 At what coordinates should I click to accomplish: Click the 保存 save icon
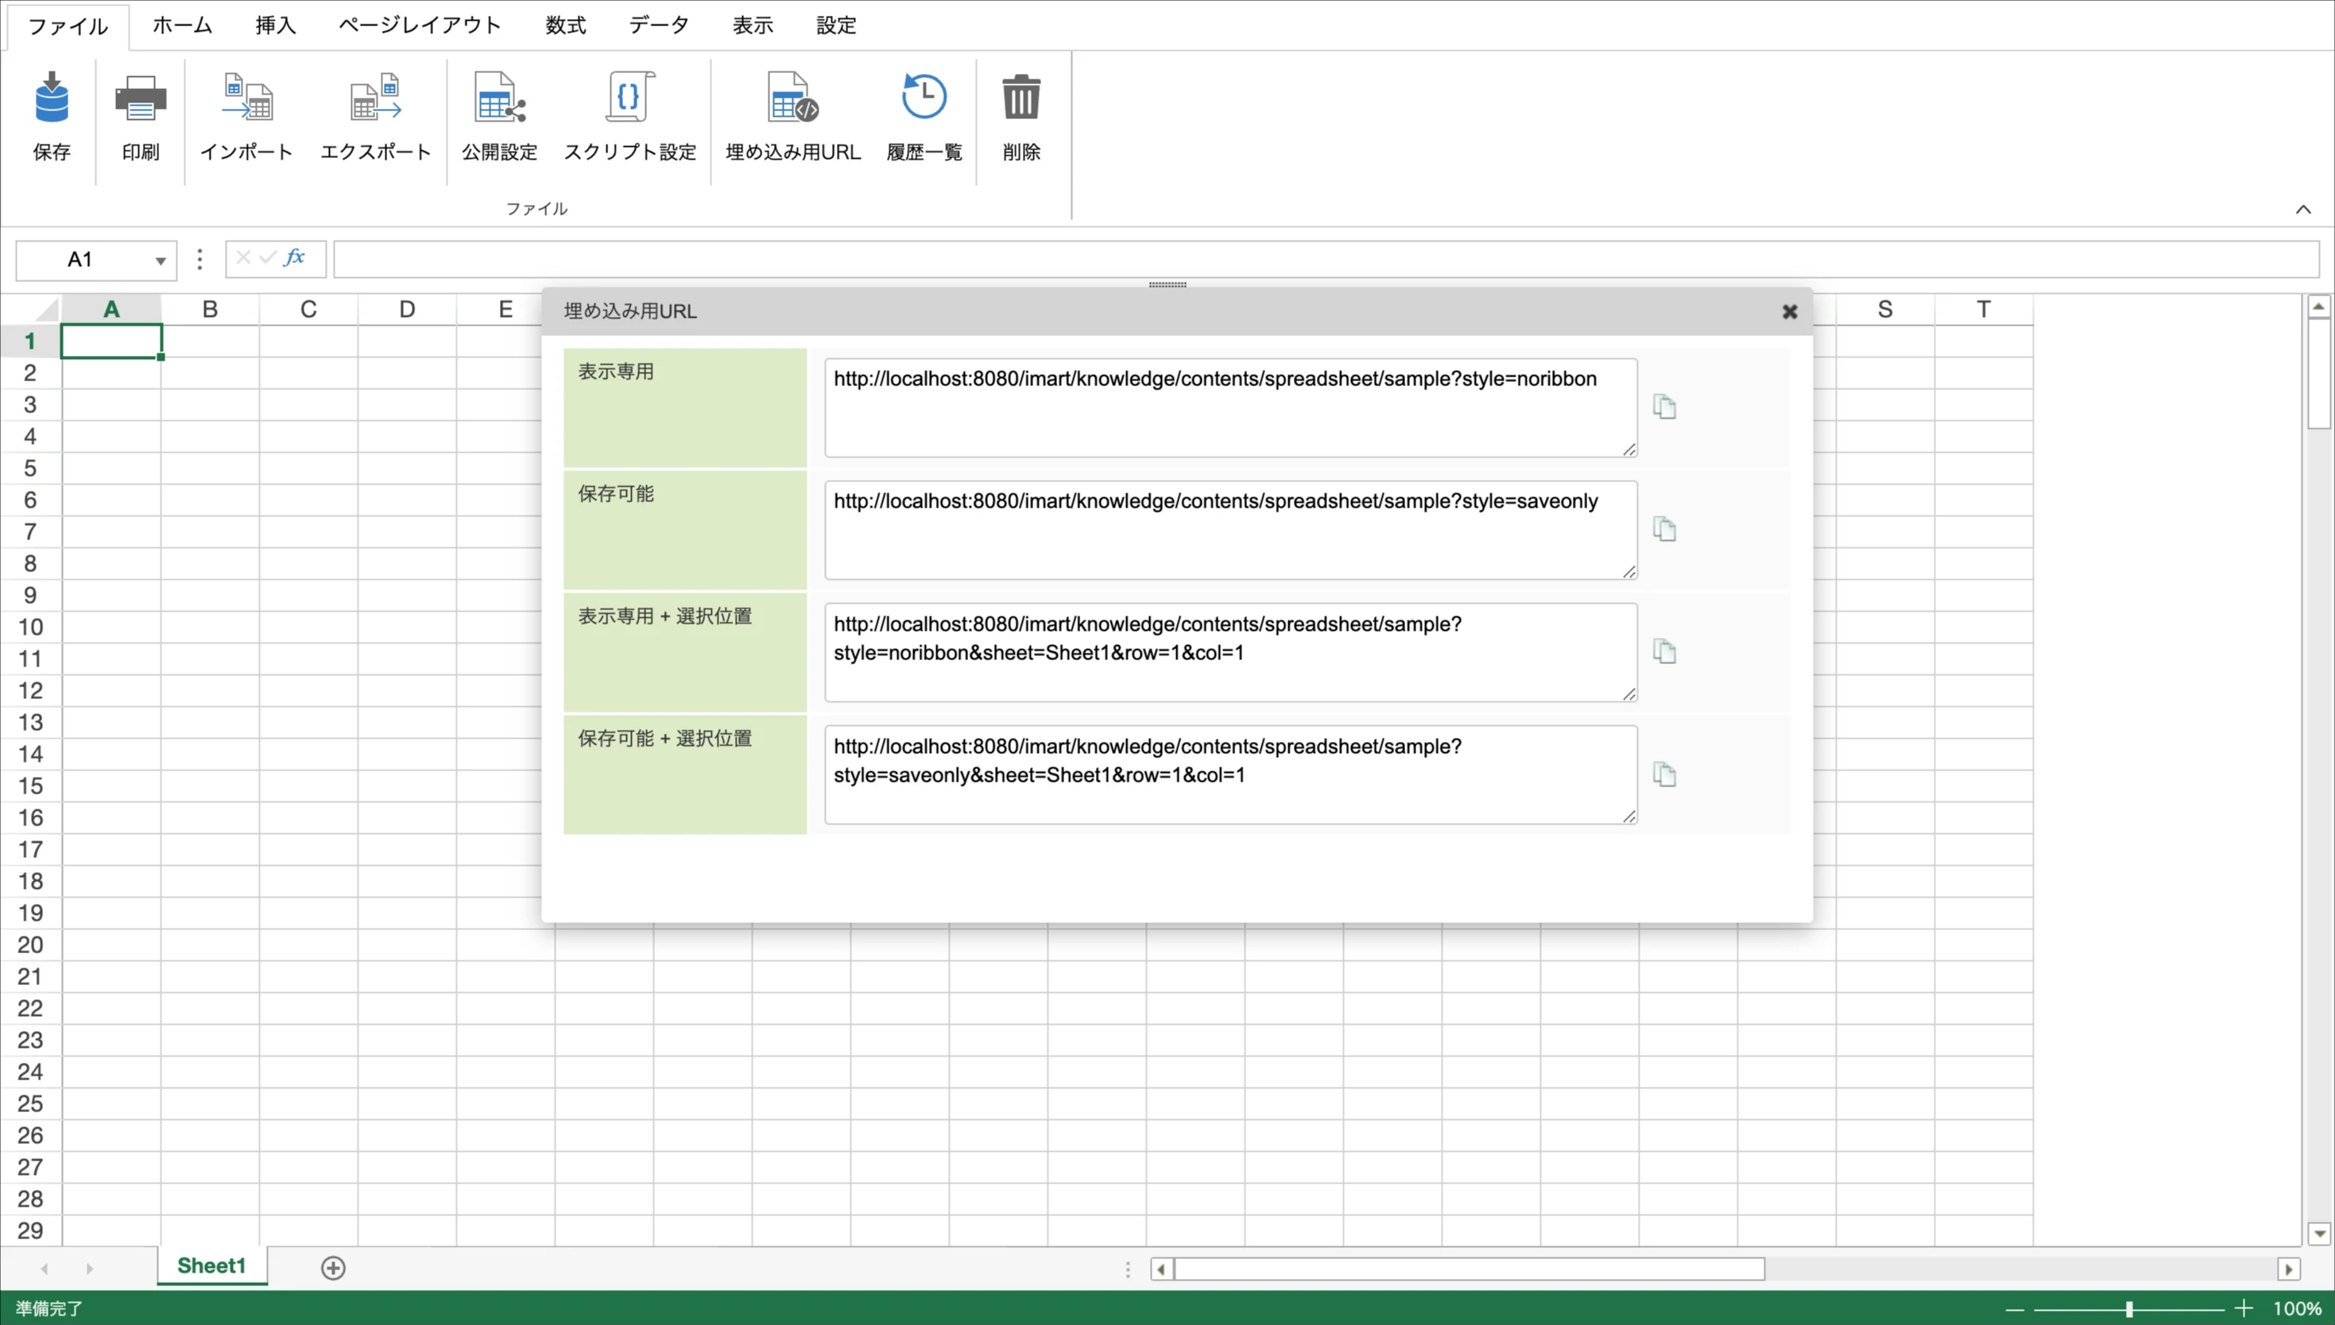(51, 99)
